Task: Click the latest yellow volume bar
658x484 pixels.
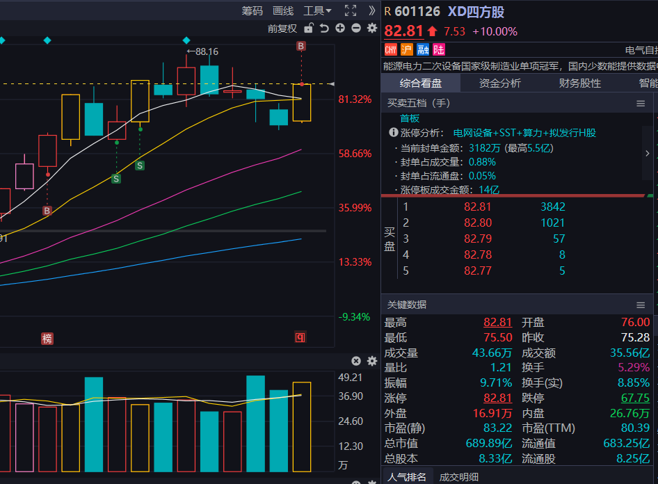Action: click(x=302, y=427)
